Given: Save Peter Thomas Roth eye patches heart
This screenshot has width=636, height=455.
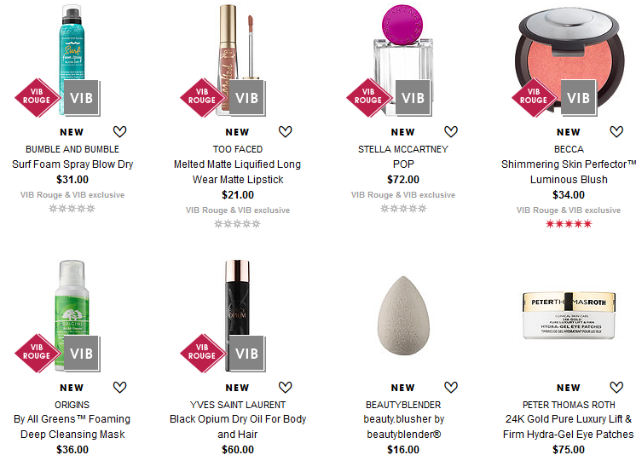Looking at the screenshot, I should 616,388.
